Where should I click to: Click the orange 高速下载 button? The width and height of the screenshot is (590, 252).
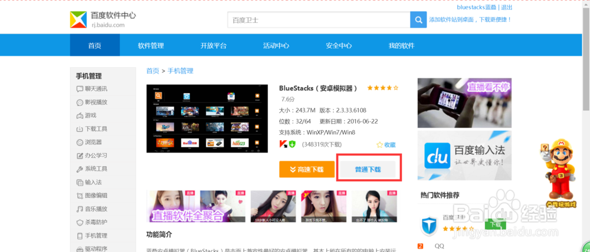pos(307,170)
